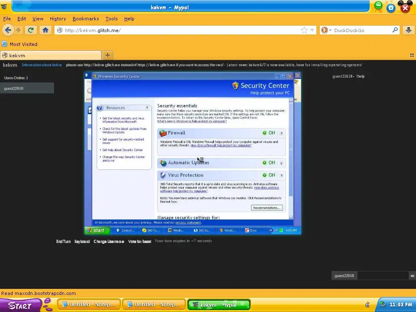Image resolution: width=416 pixels, height=312 pixels.
Task: Open the URL history dropdown arrow
Action: click(x=312, y=30)
